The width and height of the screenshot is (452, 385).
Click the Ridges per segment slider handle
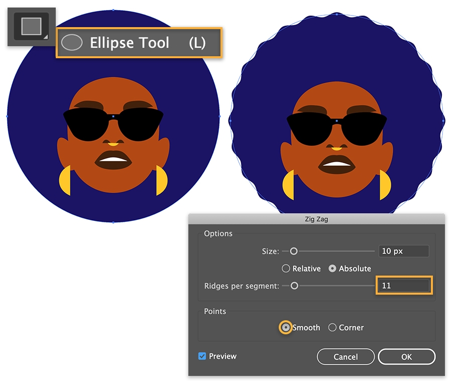point(294,286)
